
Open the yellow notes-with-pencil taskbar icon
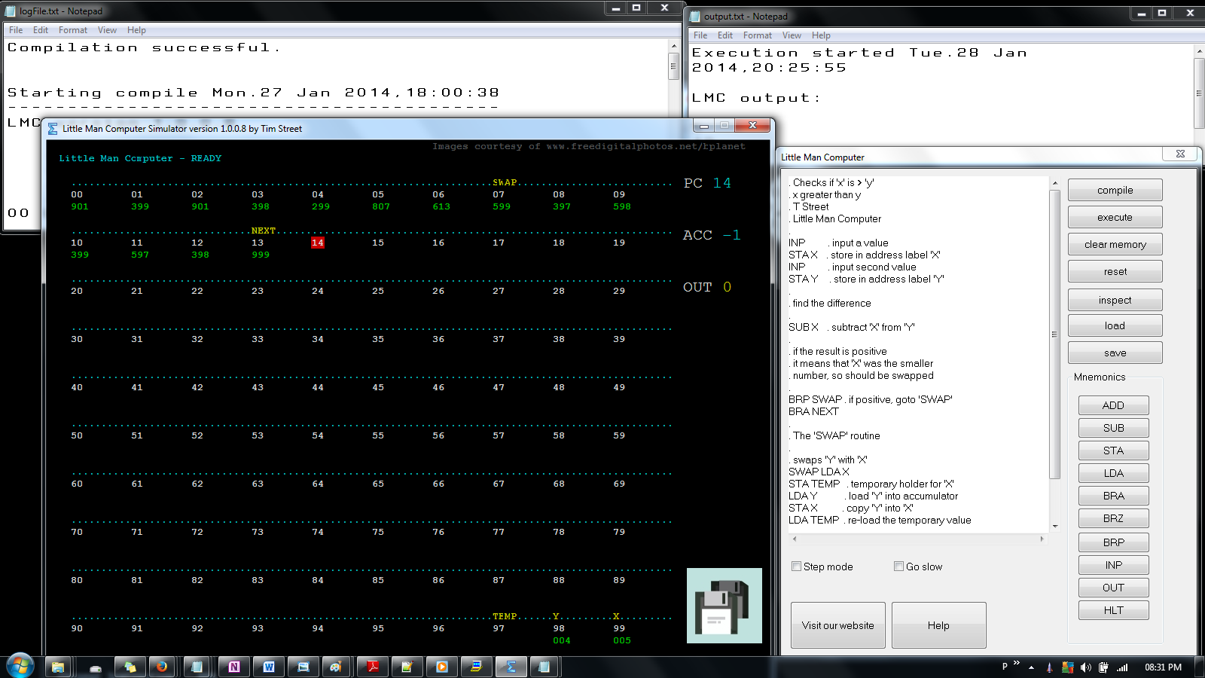pos(407,667)
